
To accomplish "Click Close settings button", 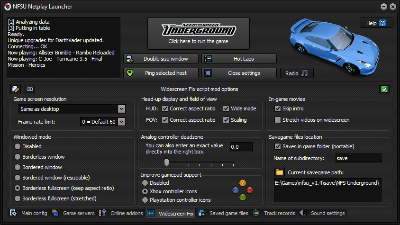I will (239, 73).
